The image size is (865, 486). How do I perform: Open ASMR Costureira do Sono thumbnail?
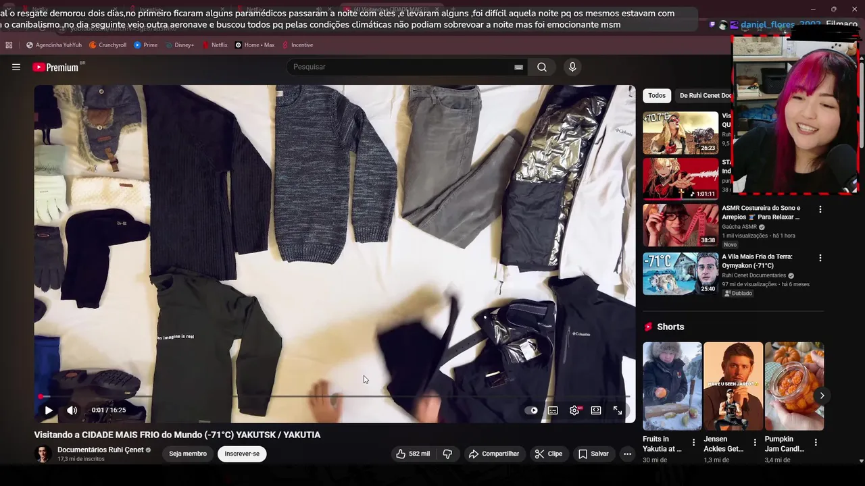[x=681, y=225]
